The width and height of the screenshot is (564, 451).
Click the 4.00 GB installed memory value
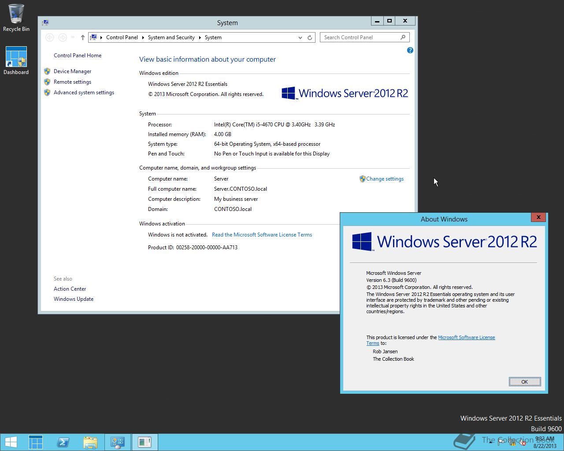coord(223,134)
